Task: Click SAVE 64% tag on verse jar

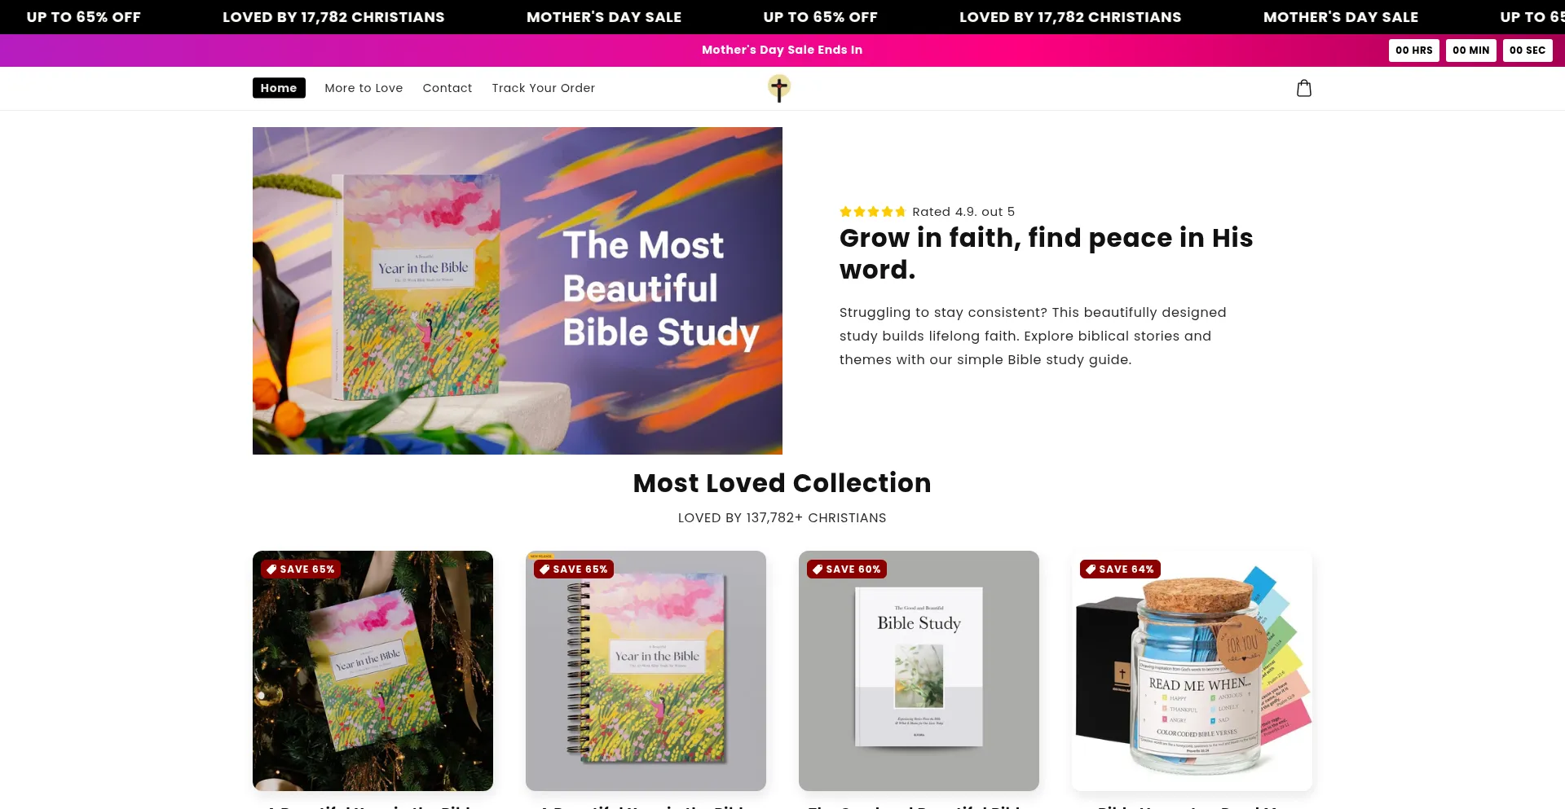Action: 1119,569
